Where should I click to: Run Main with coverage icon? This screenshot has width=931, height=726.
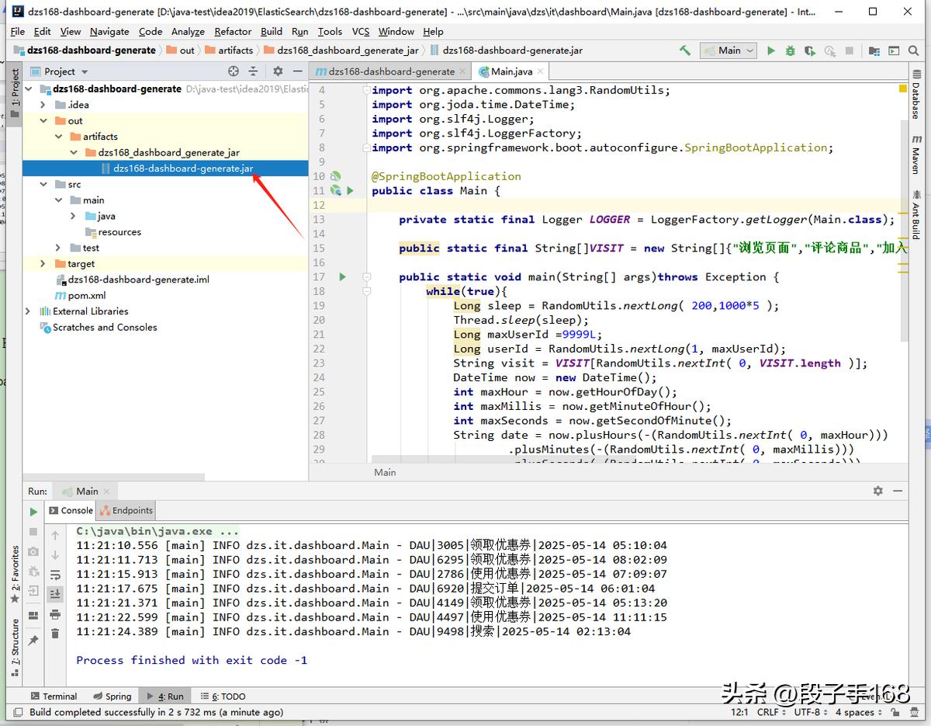click(x=810, y=50)
